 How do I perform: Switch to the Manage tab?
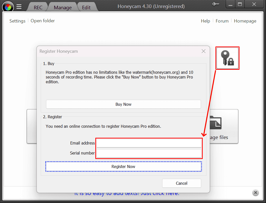coord(63,7)
